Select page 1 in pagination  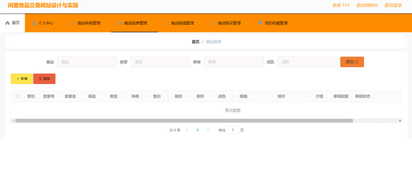pyautogui.click(x=198, y=130)
